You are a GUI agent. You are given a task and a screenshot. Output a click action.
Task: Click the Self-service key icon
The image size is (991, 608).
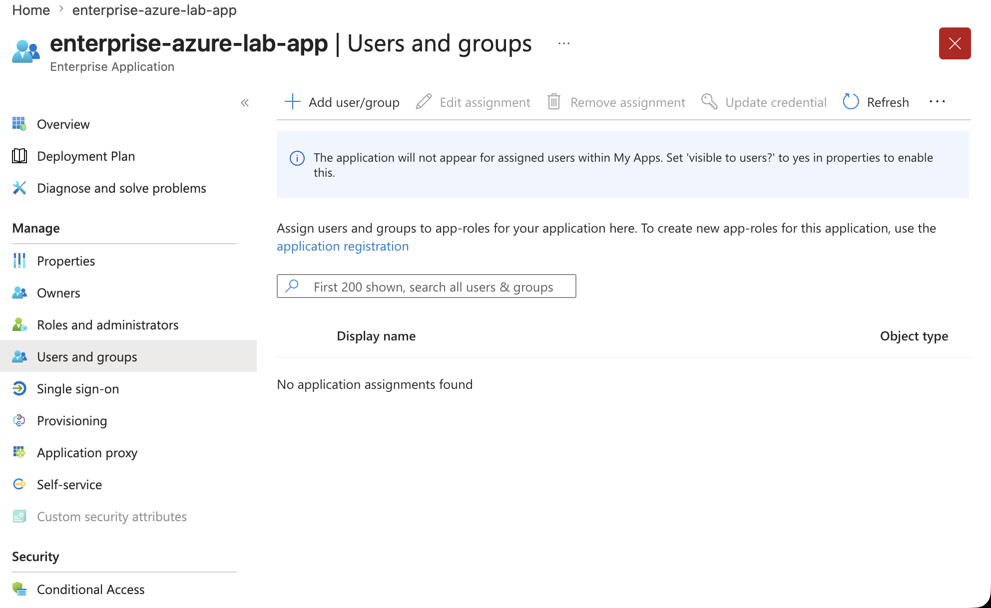pos(19,484)
